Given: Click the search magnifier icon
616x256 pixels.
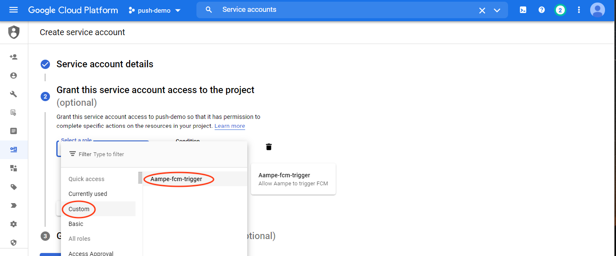Looking at the screenshot, I should coord(209,10).
